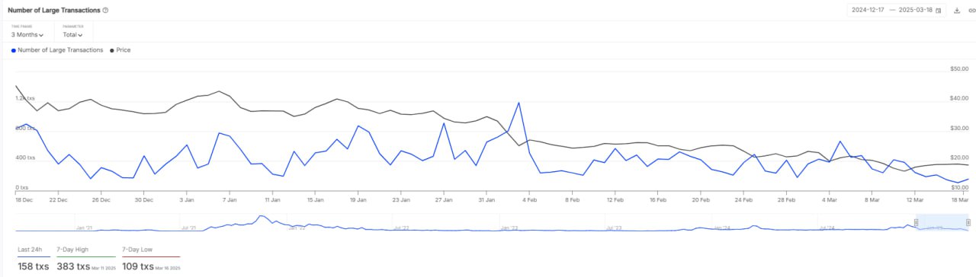The width and height of the screenshot is (976, 277).
Task: Open the calendar date picker icon
Action: pyautogui.click(x=938, y=11)
